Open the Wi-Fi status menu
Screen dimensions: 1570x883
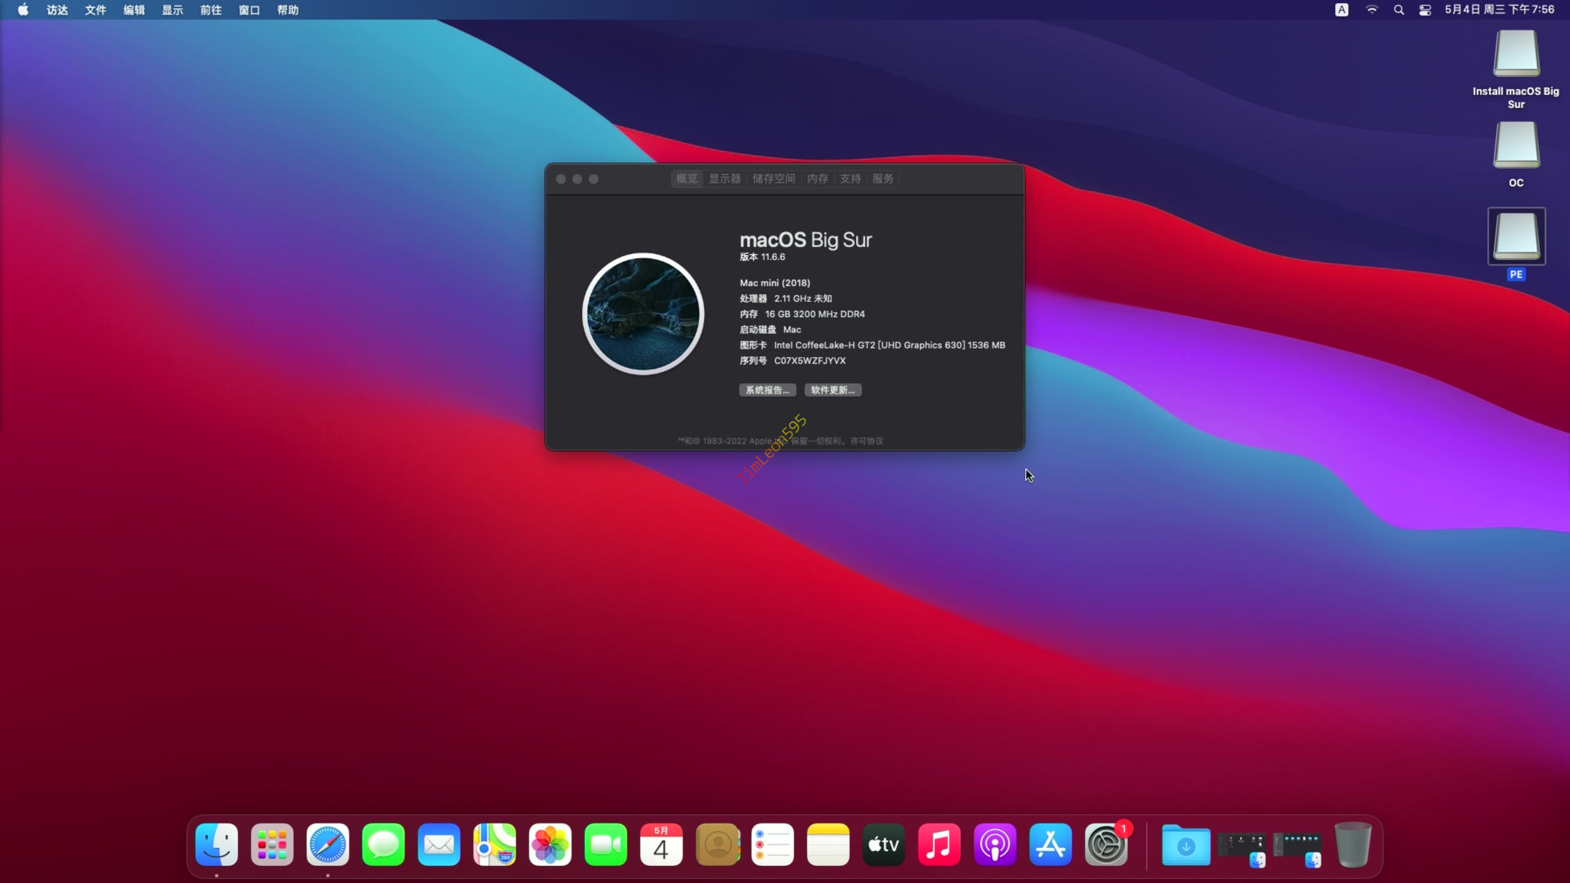(1372, 10)
